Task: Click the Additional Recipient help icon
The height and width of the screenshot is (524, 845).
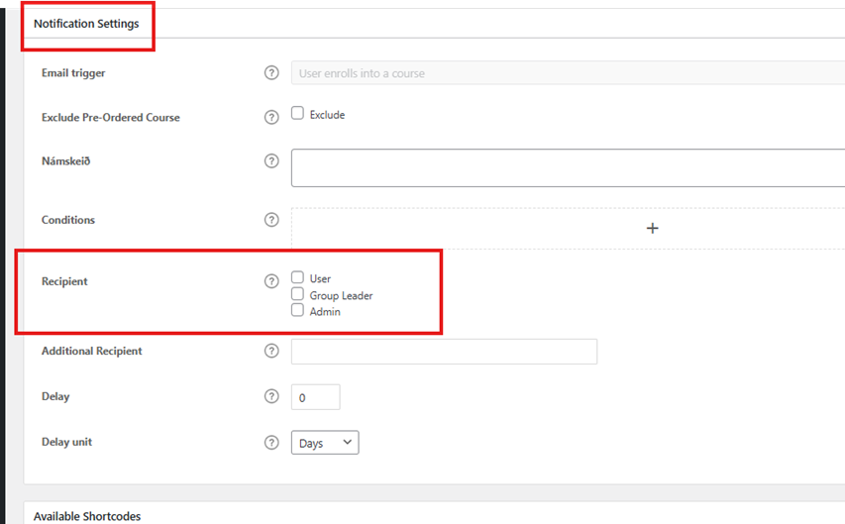Action: (x=271, y=351)
